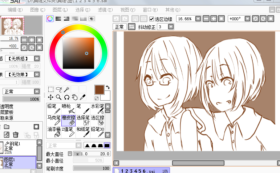Show the HSV slider panel

(66, 19)
